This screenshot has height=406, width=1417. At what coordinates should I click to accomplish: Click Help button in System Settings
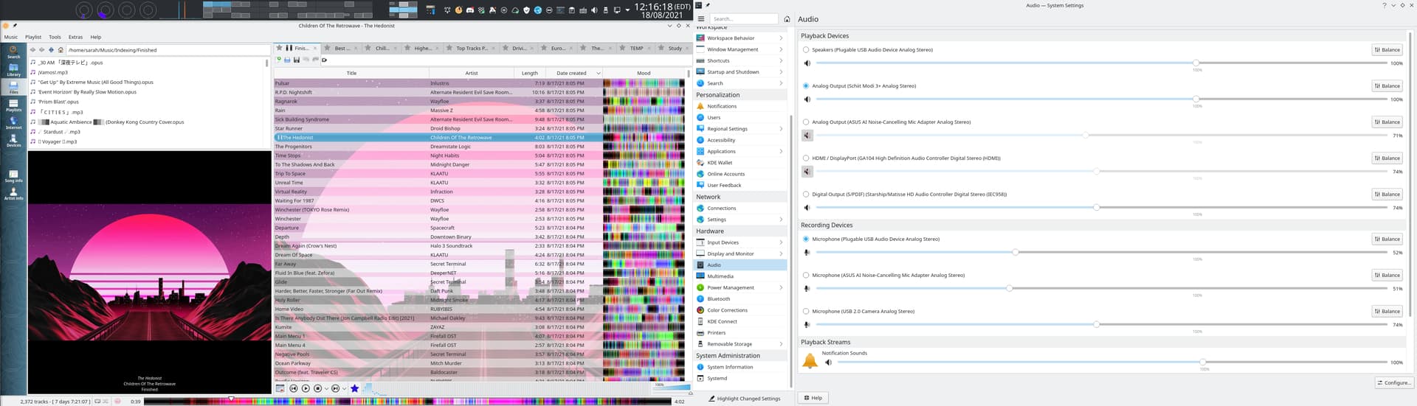point(813,398)
